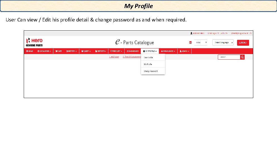Click the e-Parts Catalogue title
The height and width of the screenshot is (158, 277).
coord(135,42)
